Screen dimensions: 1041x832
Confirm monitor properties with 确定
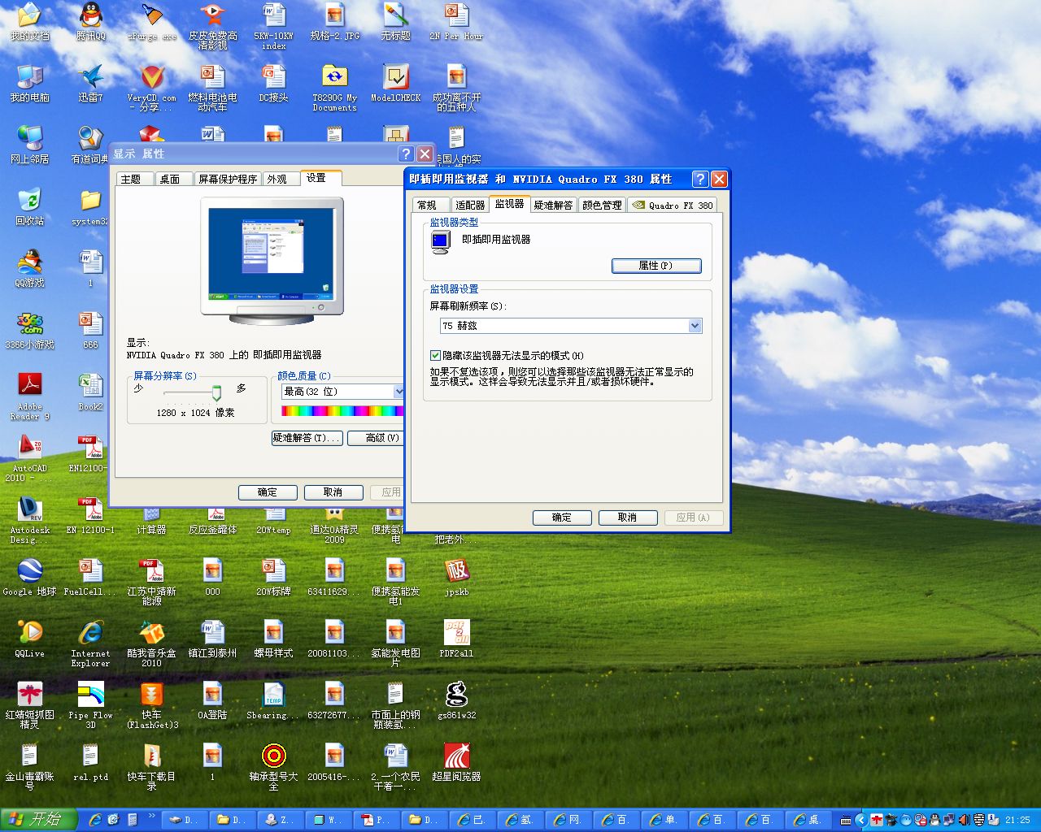[562, 518]
